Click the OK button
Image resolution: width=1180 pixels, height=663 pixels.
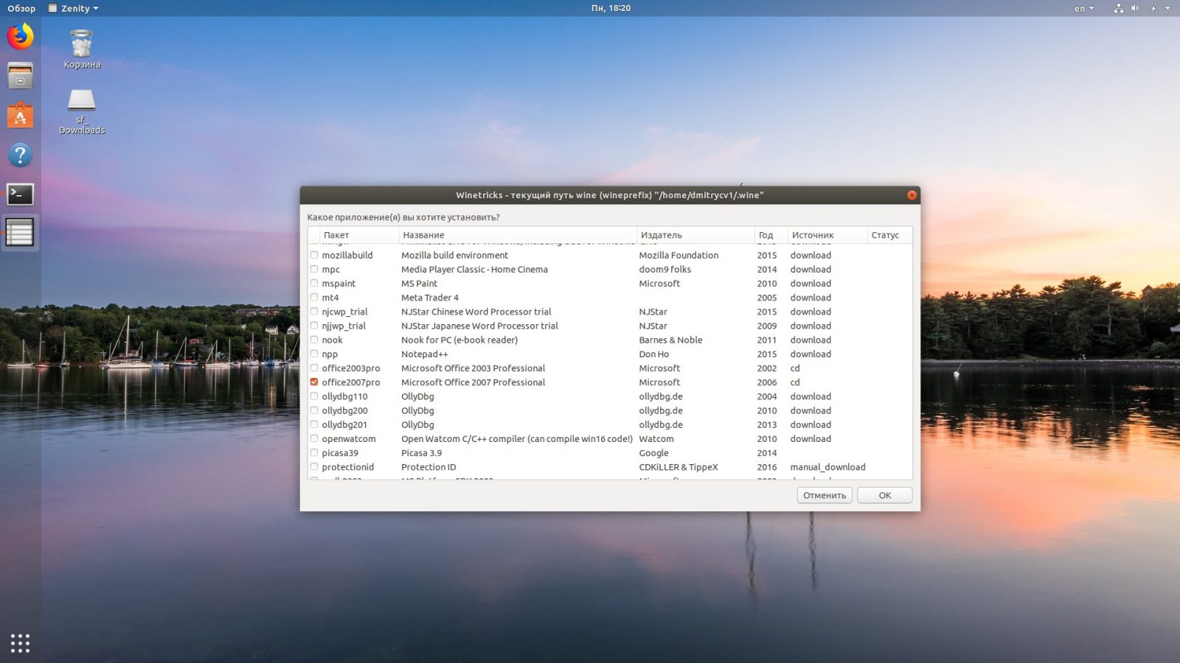(884, 495)
